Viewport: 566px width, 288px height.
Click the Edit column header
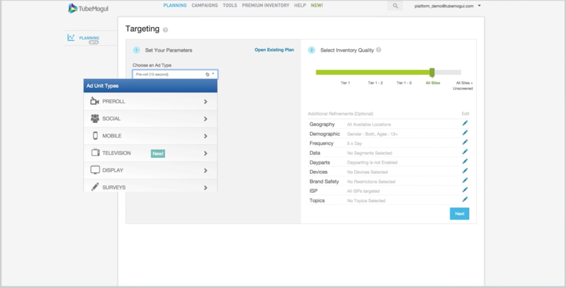pos(465,114)
